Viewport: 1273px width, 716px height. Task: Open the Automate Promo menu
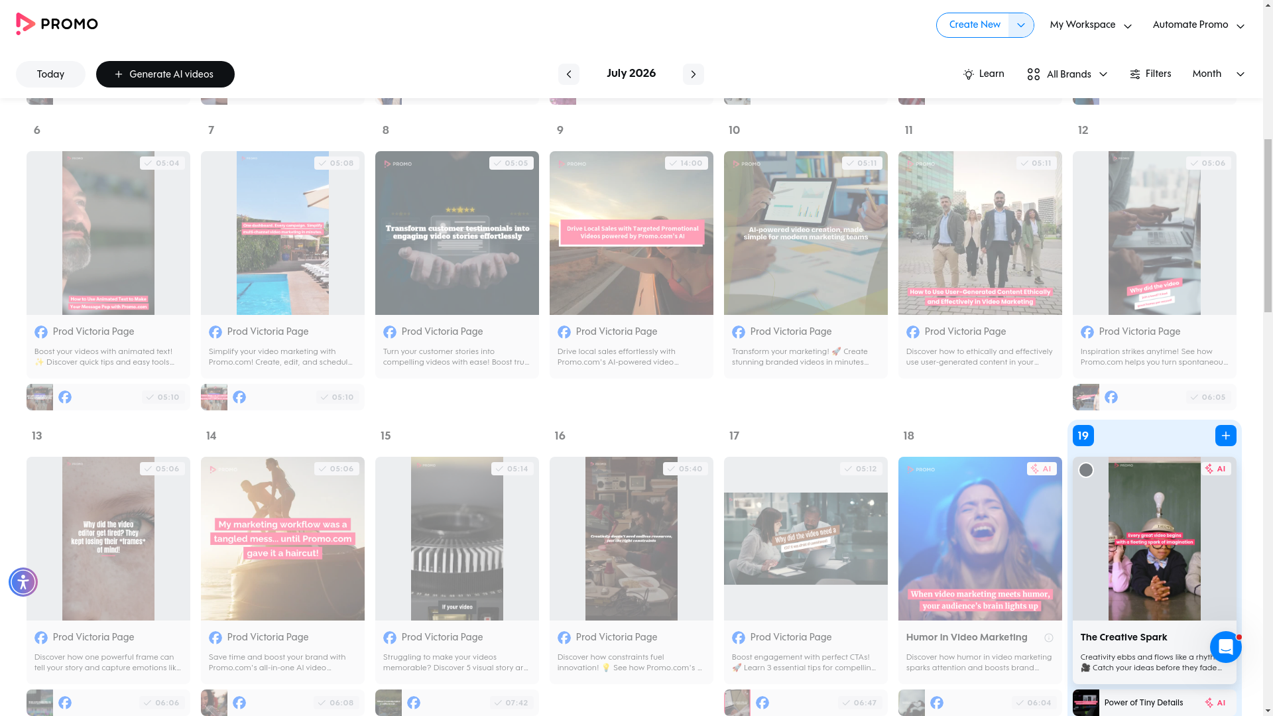(1198, 25)
